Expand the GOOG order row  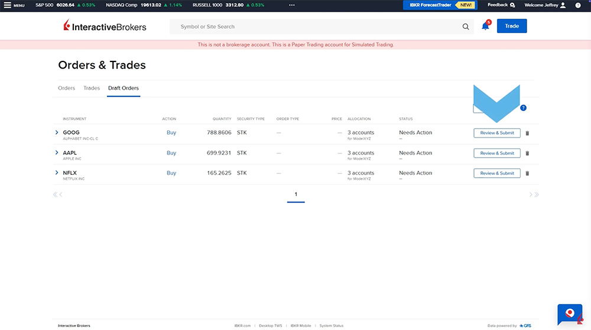(57, 132)
